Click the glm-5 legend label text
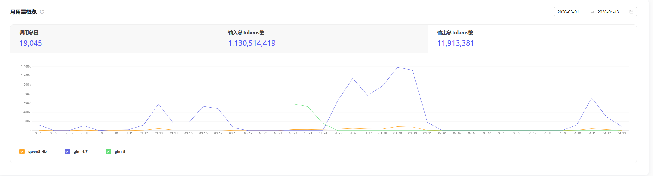 pyautogui.click(x=120, y=151)
